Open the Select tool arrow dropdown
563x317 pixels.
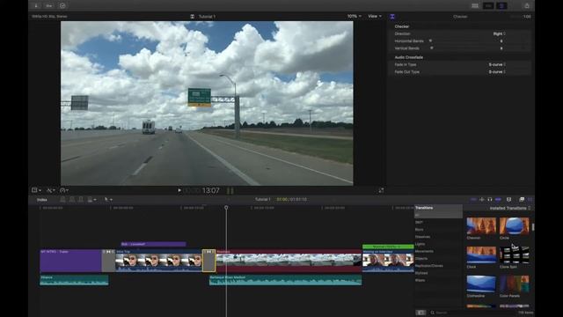click(x=108, y=200)
